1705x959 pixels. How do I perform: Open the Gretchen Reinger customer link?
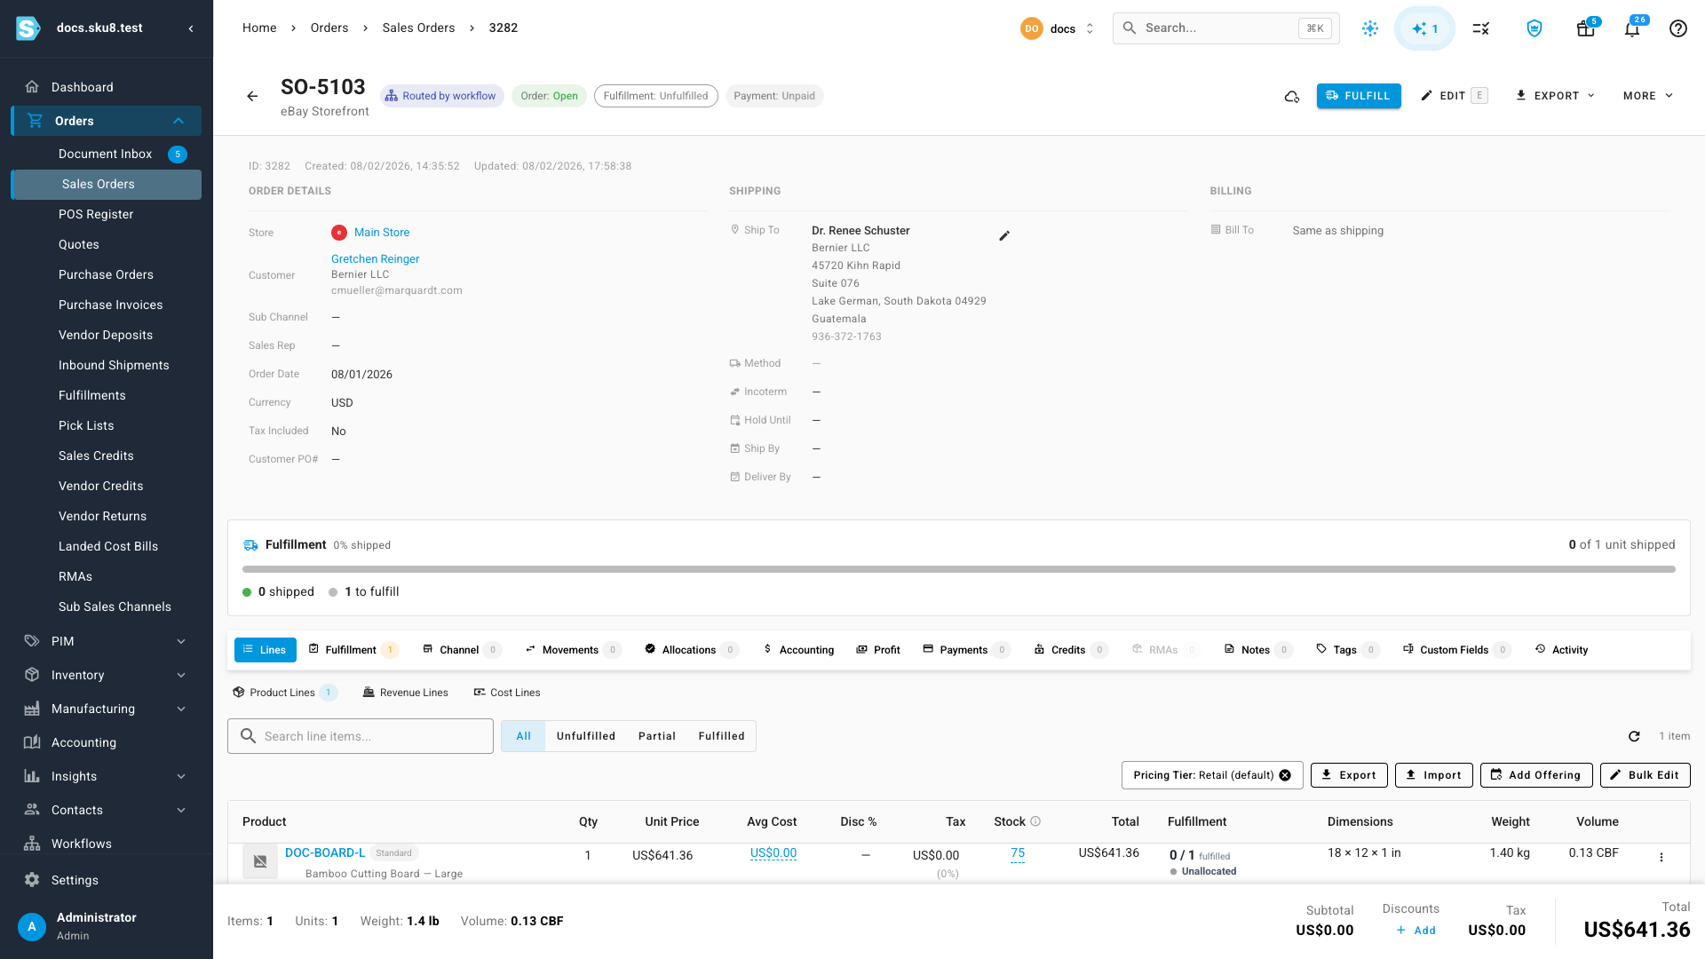click(x=375, y=259)
